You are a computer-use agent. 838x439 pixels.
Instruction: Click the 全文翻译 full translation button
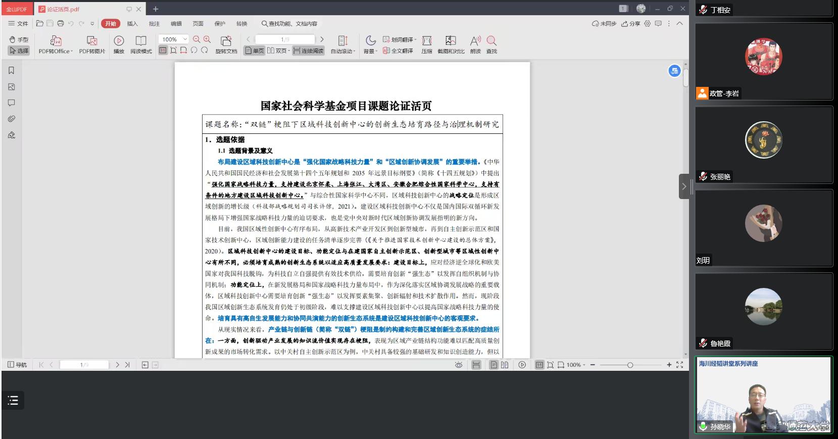(398, 51)
